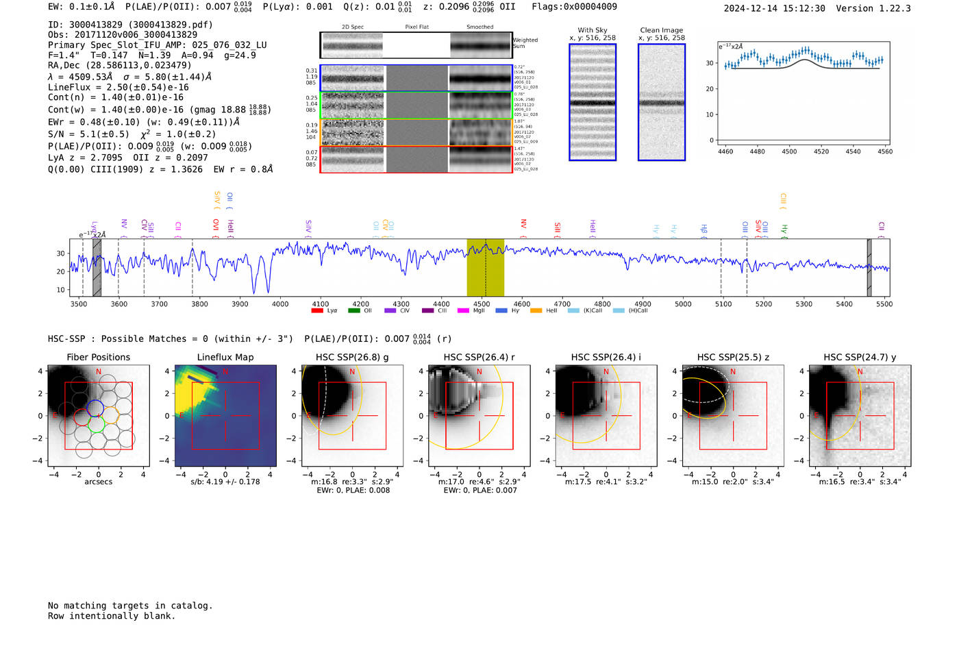Click the hatched gray region near 3550
This screenshot has width=959, height=653.
tap(97, 267)
